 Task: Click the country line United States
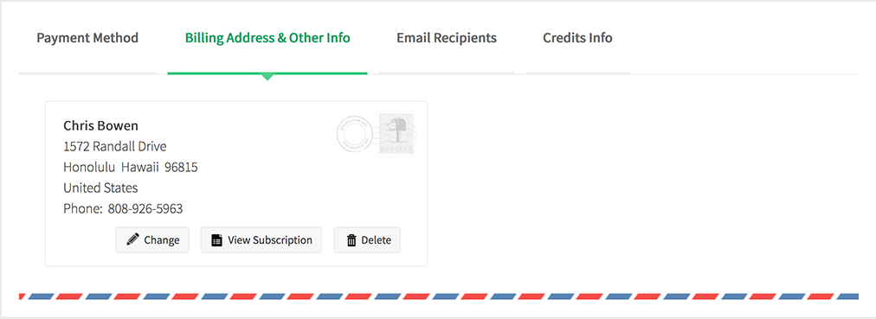pyautogui.click(x=100, y=188)
